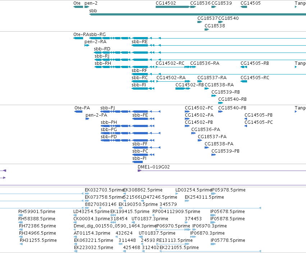Screen dimensions: 306x253
Task: Click the sbb-RG transcript label
Action: (97, 35)
